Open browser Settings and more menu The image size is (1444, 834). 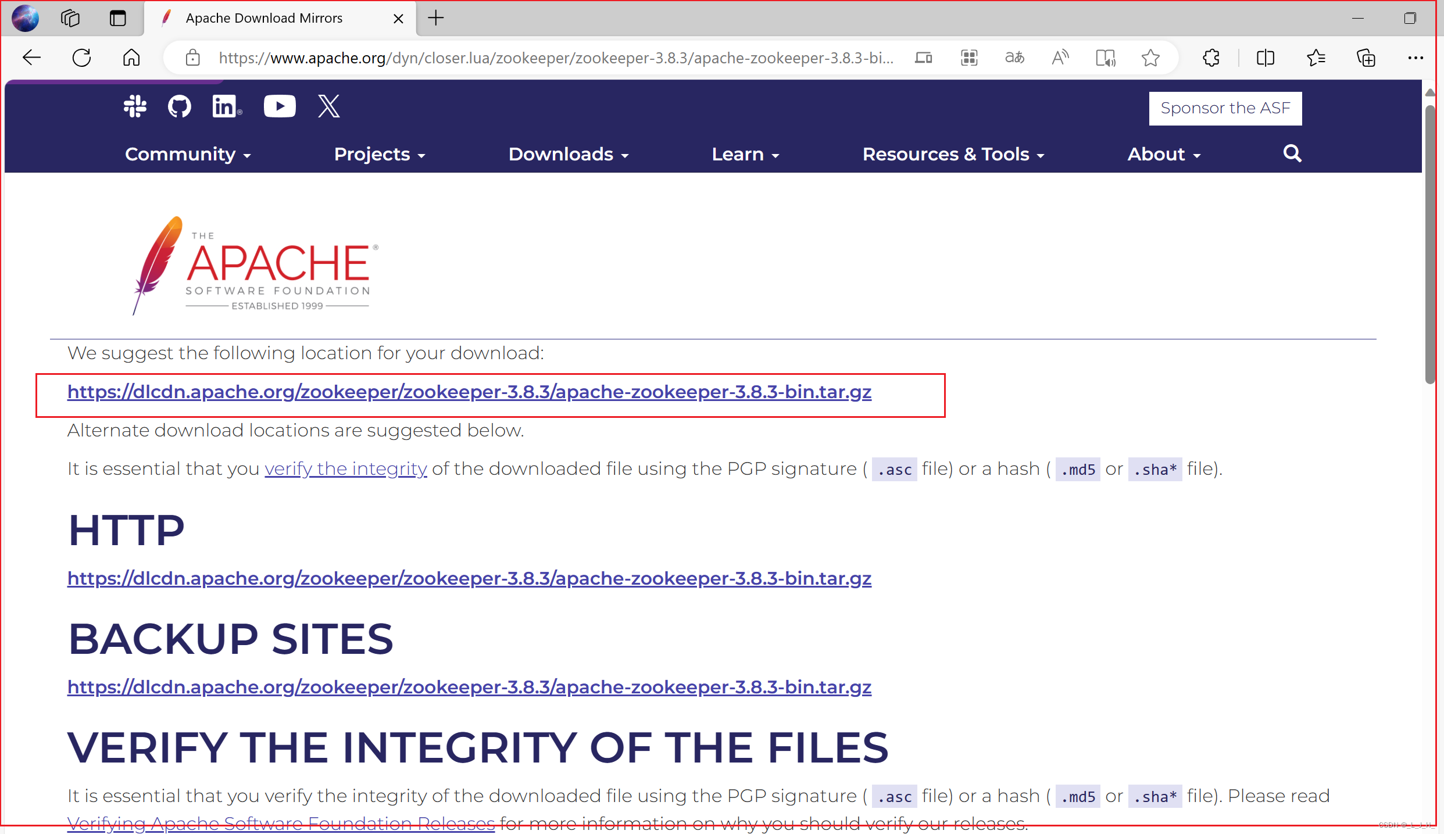(1416, 58)
